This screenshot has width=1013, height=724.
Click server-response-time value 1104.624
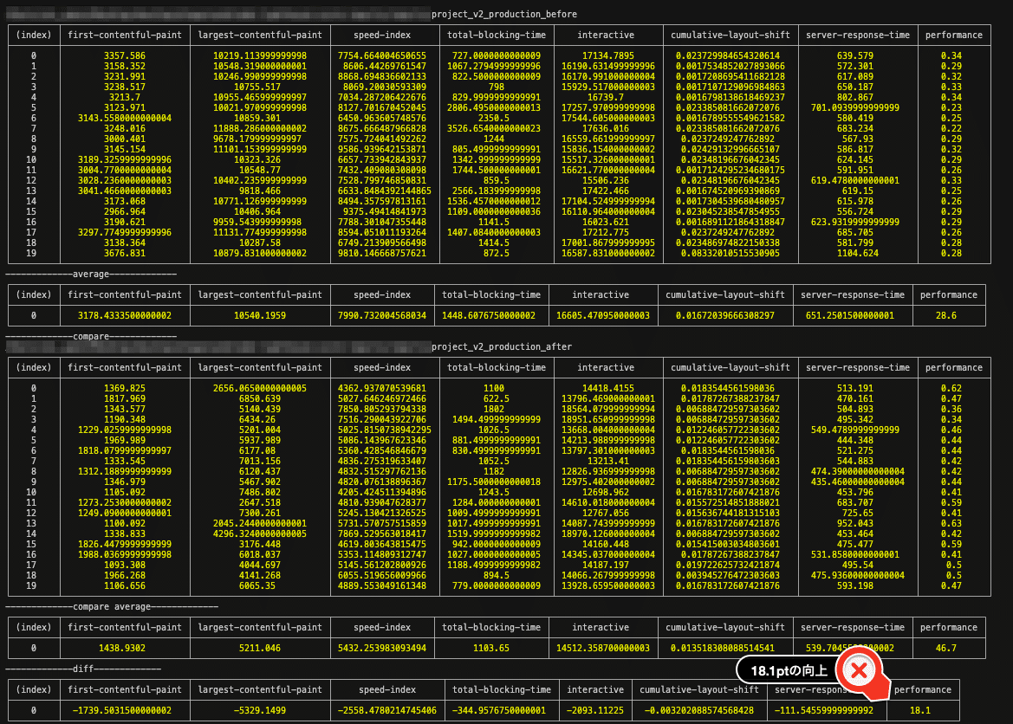[857, 253]
